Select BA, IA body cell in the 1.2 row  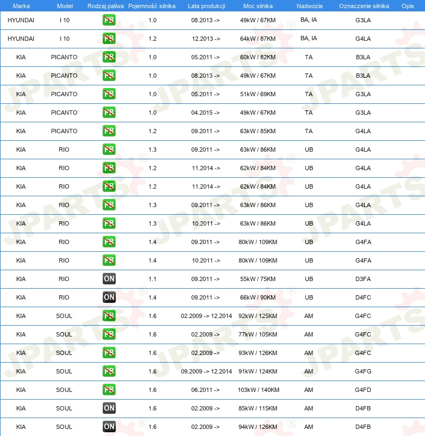[309, 38]
